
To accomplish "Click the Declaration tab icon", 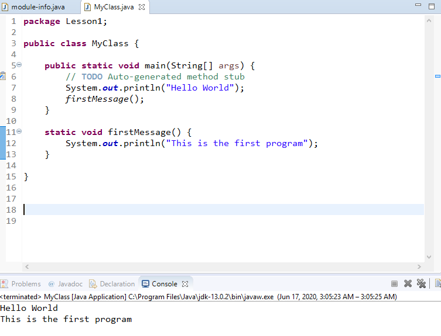I will point(93,284).
